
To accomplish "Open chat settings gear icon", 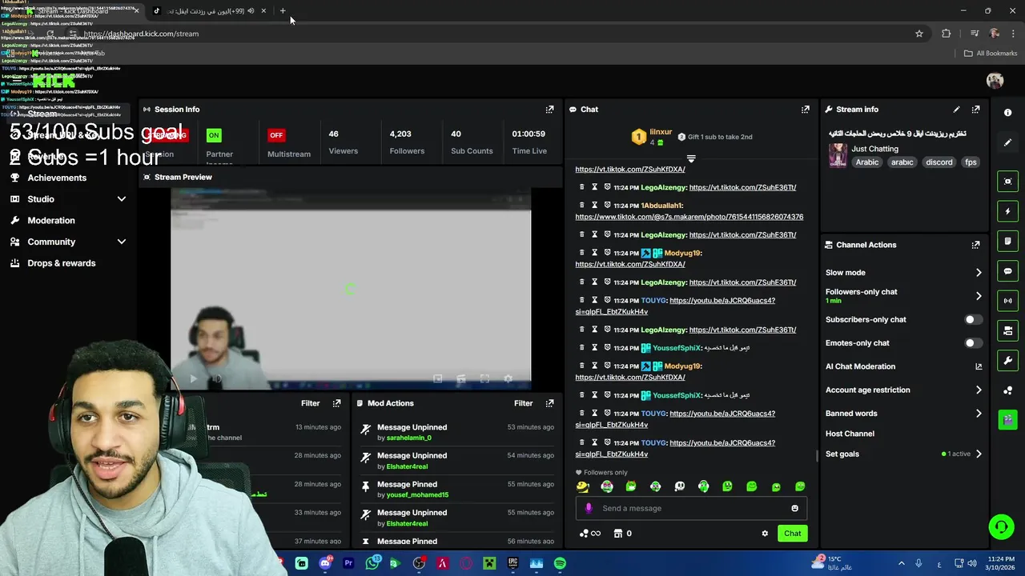I will [765, 534].
